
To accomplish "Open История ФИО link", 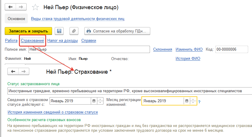I will tap(188, 58).
